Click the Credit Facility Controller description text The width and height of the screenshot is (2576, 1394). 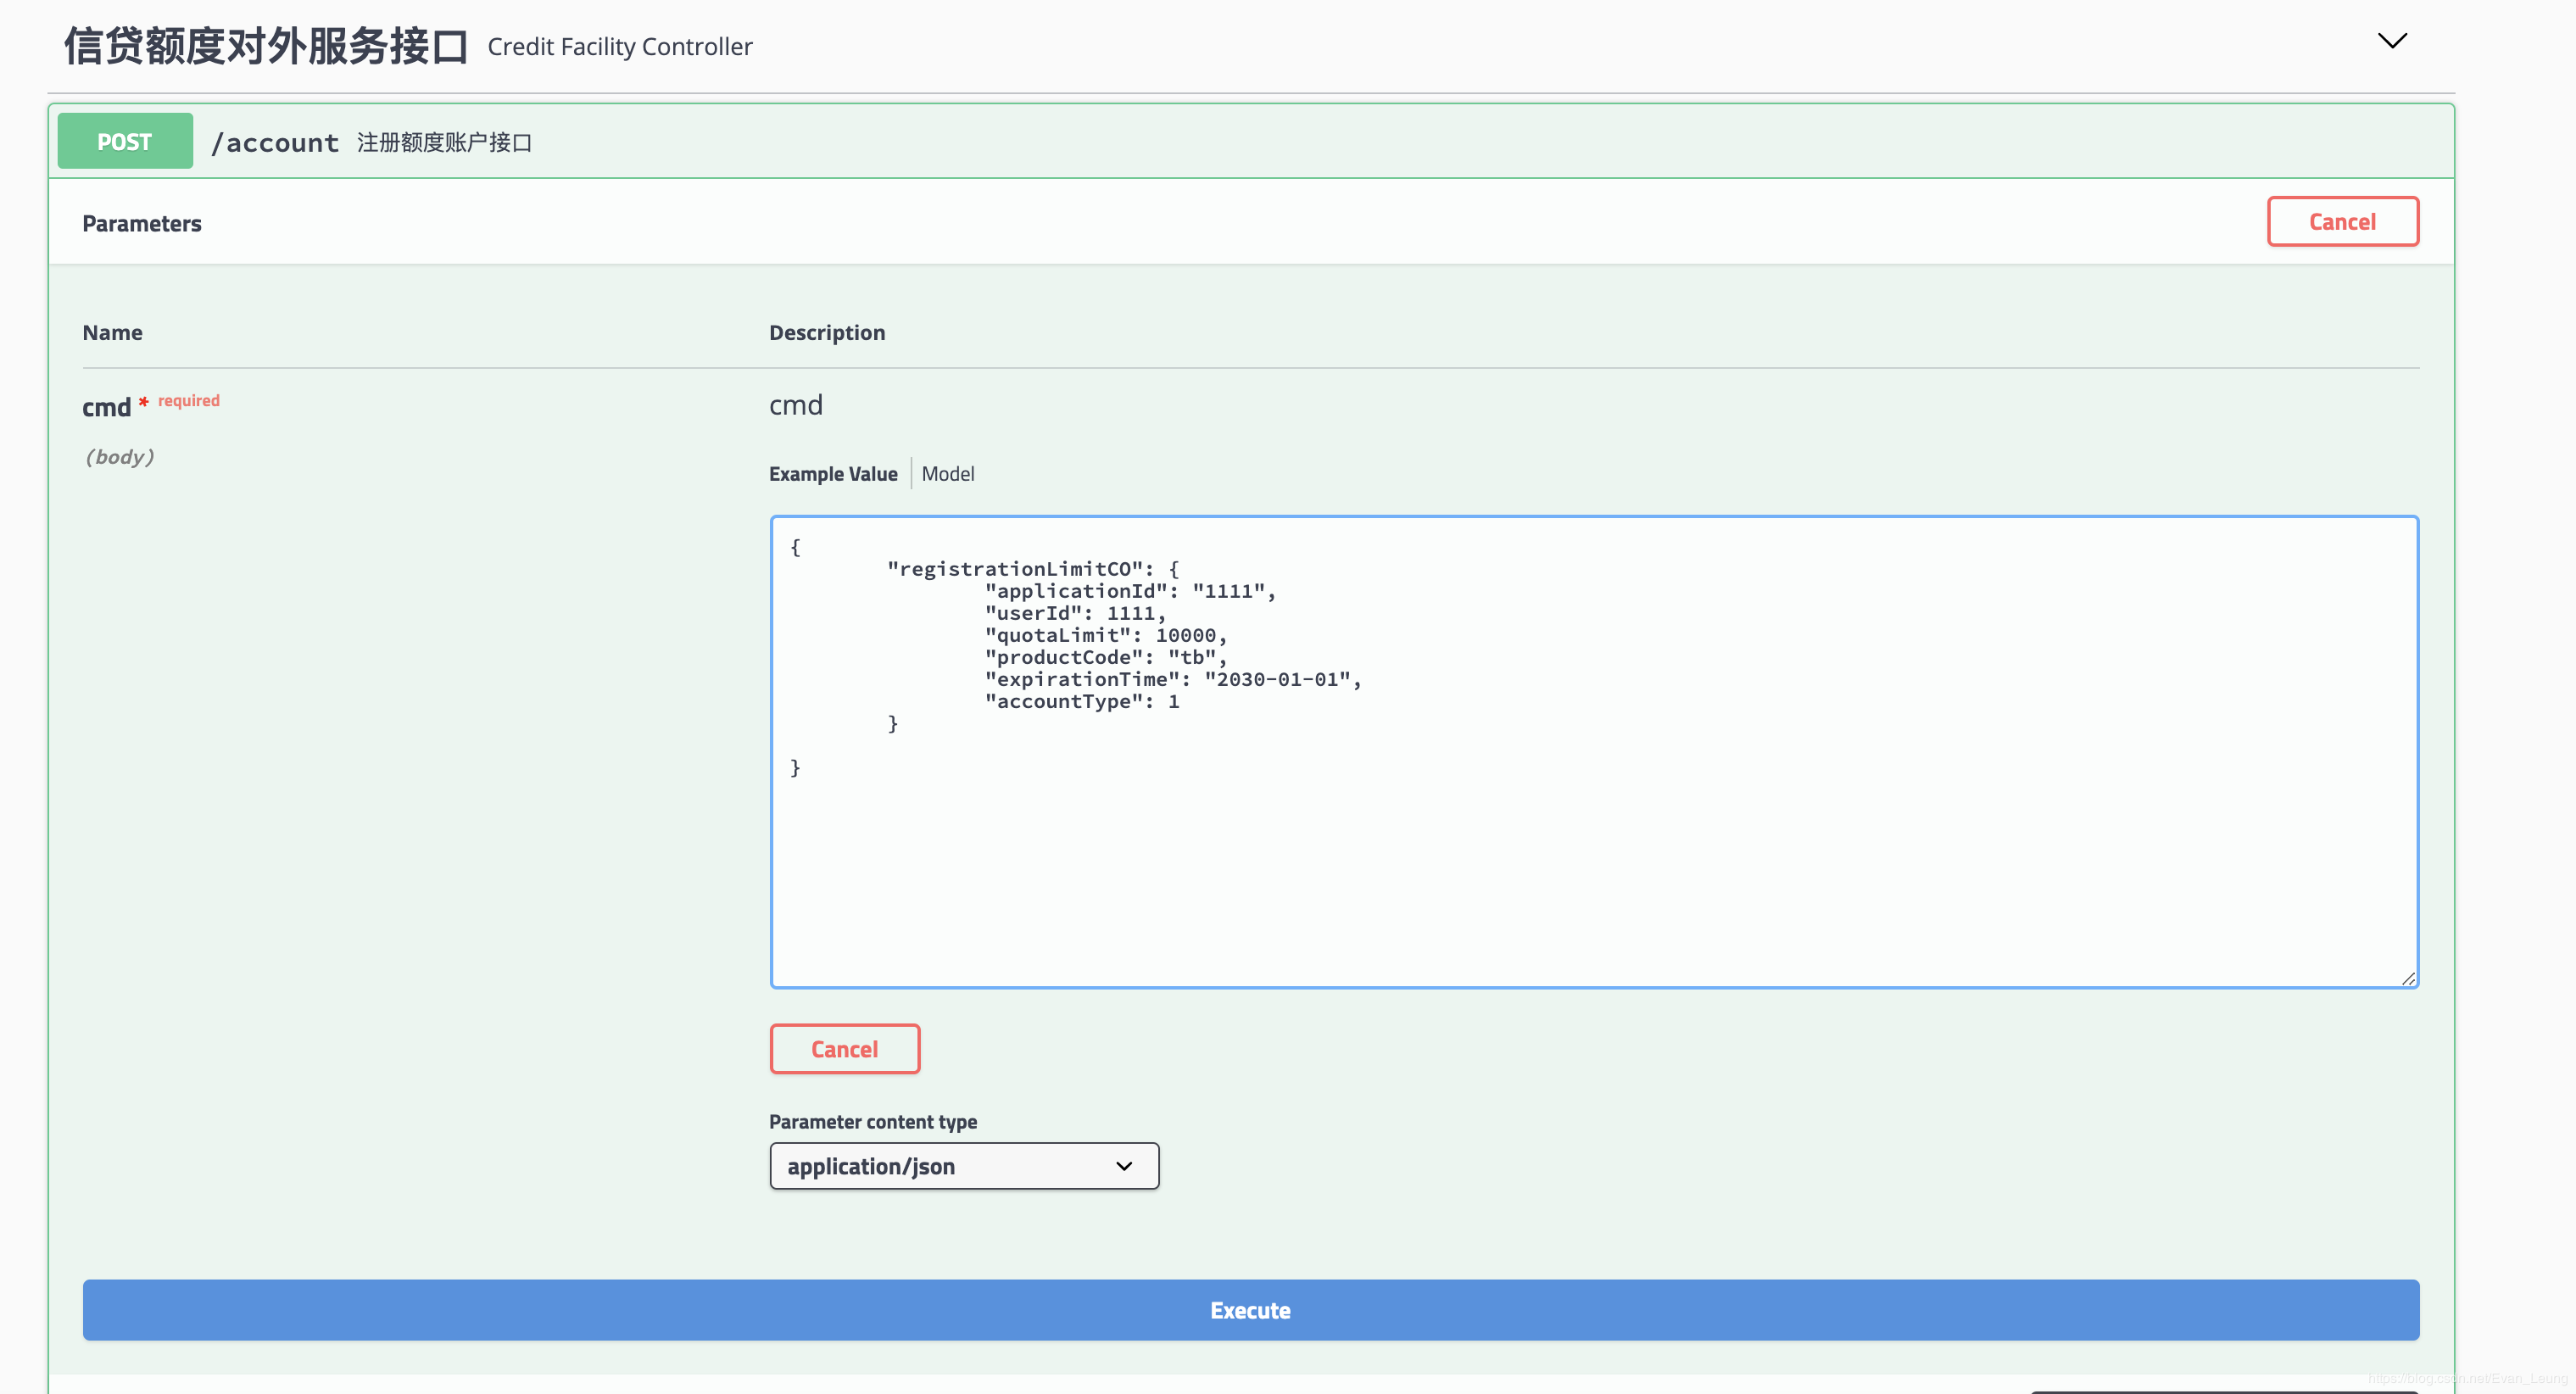(x=620, y=47)
